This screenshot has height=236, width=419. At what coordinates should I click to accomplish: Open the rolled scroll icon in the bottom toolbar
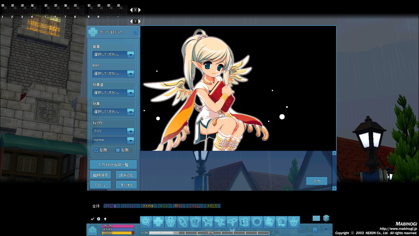(x=183, y=222)
